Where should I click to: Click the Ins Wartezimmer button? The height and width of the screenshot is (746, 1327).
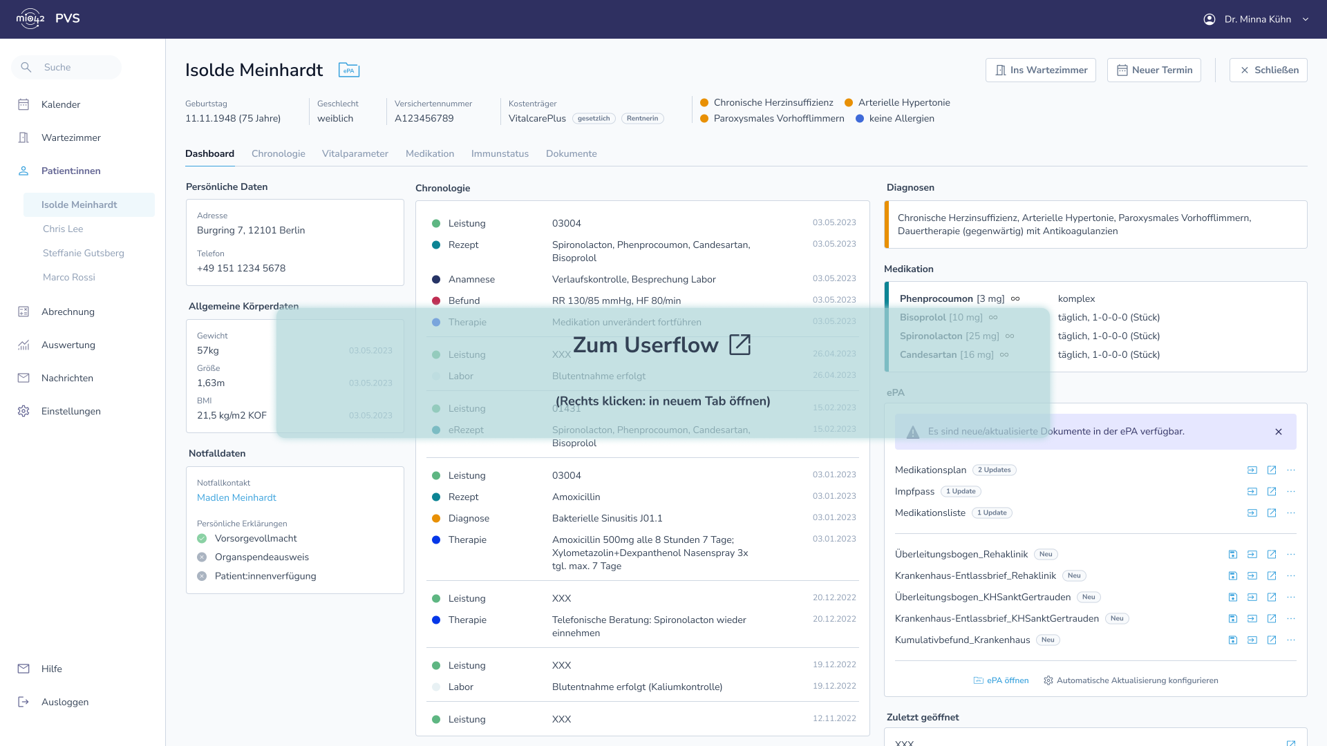(1040, 70)
